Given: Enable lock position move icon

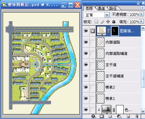Looking at the screenshot, I should [108, 22].
